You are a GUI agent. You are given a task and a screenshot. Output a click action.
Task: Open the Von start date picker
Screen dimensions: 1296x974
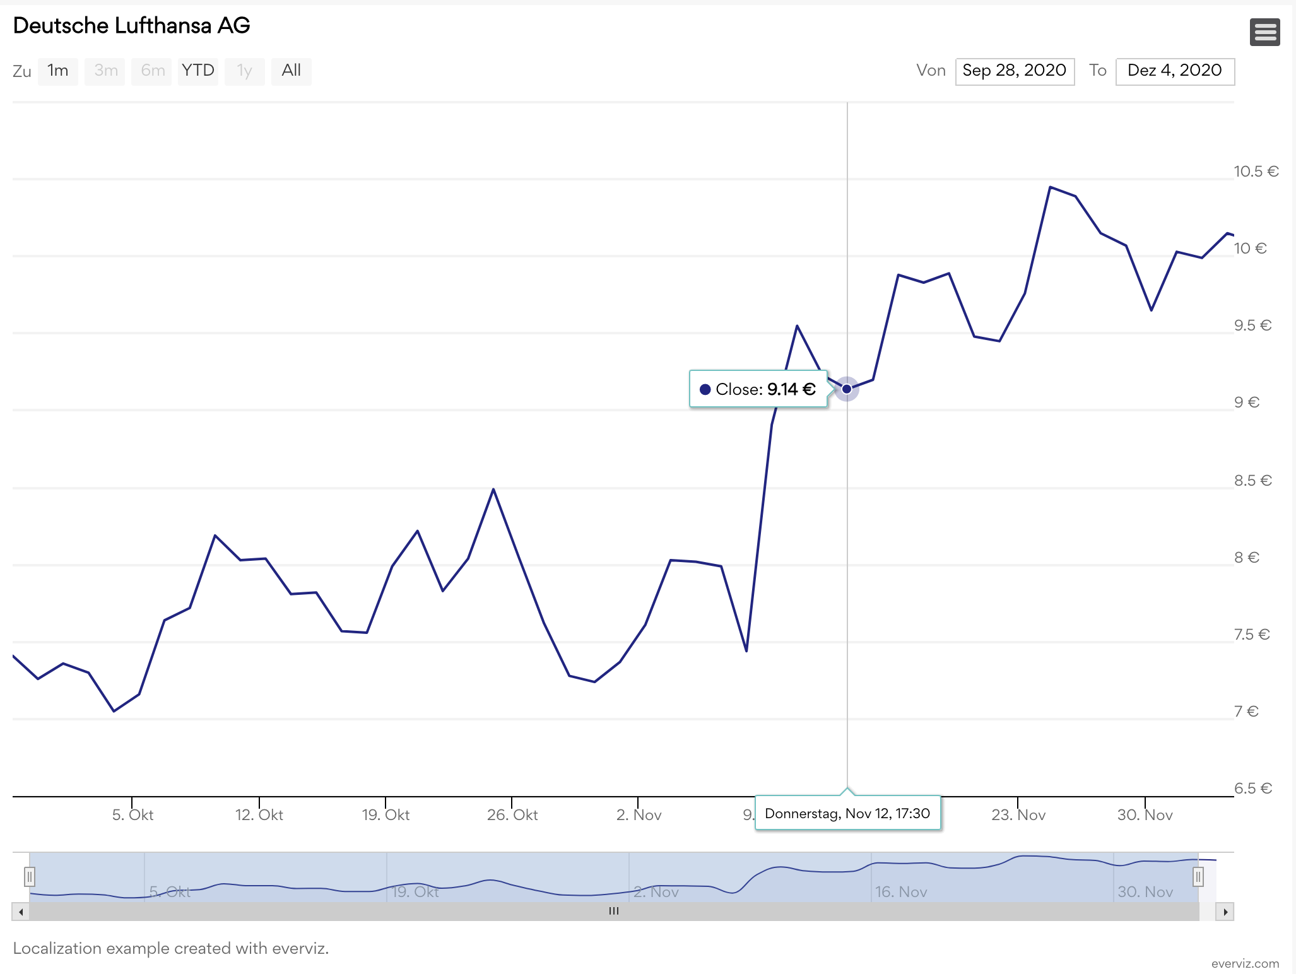1015,71
